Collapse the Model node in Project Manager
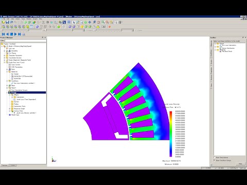This screenshot has width=247, height=185. click(2, 46)
